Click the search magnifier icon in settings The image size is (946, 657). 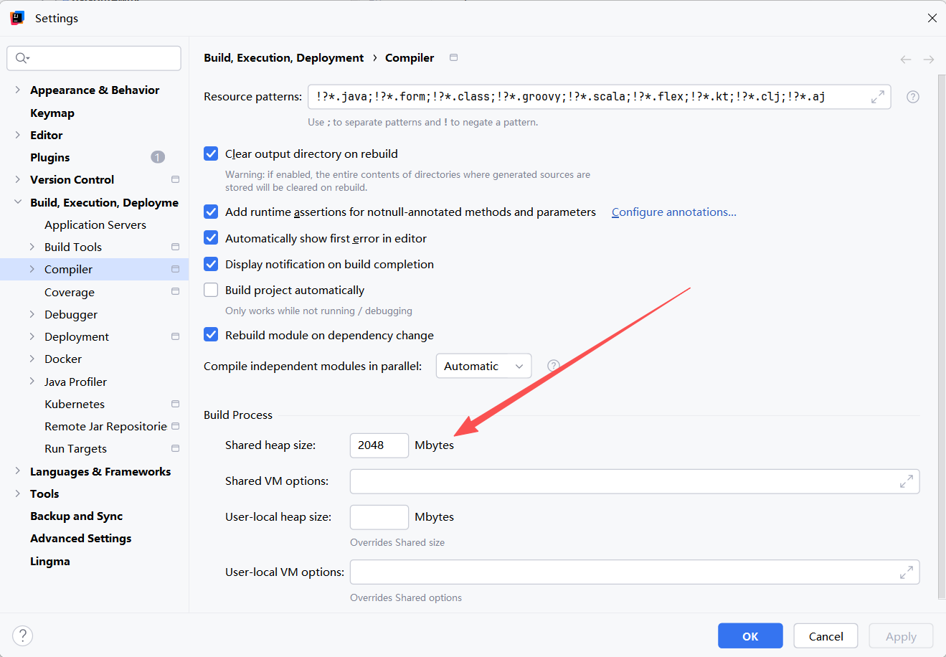22,58
